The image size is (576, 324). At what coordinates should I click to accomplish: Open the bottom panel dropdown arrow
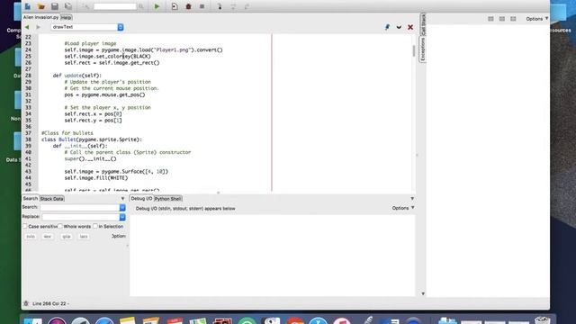coord(412,199)
